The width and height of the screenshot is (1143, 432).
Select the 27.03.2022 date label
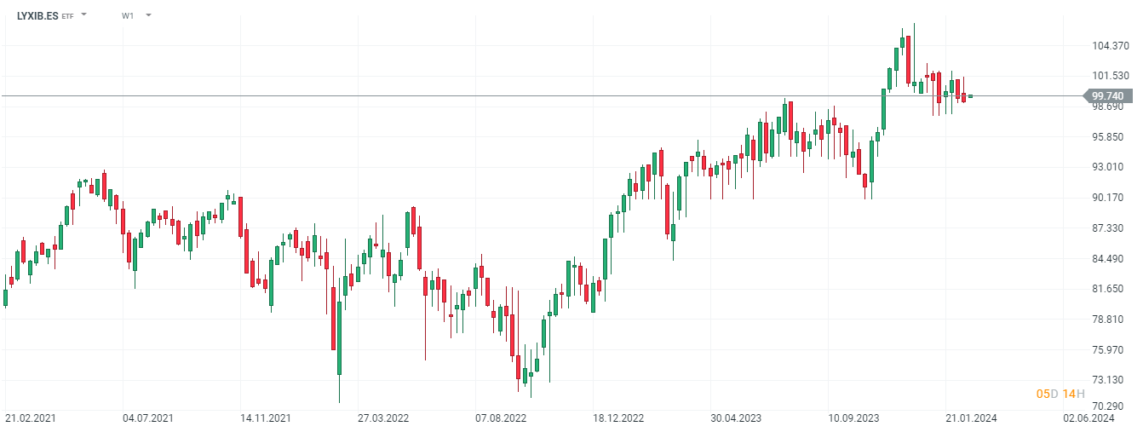point(383,418)
